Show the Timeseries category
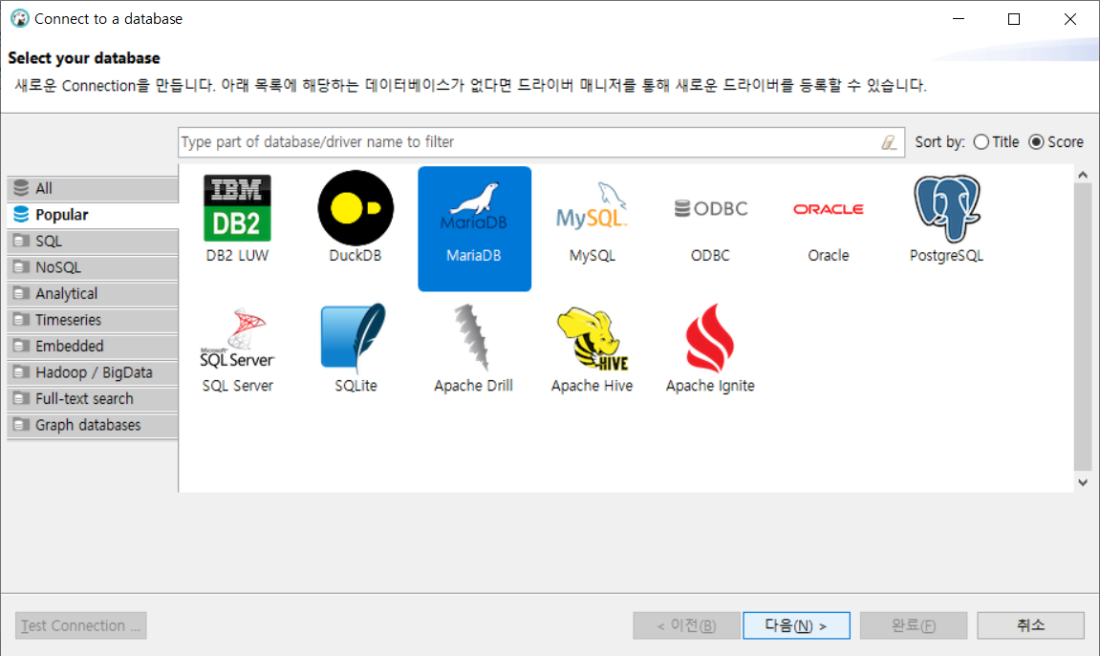Screen dimensions: 1100x656 coord(93,320)
